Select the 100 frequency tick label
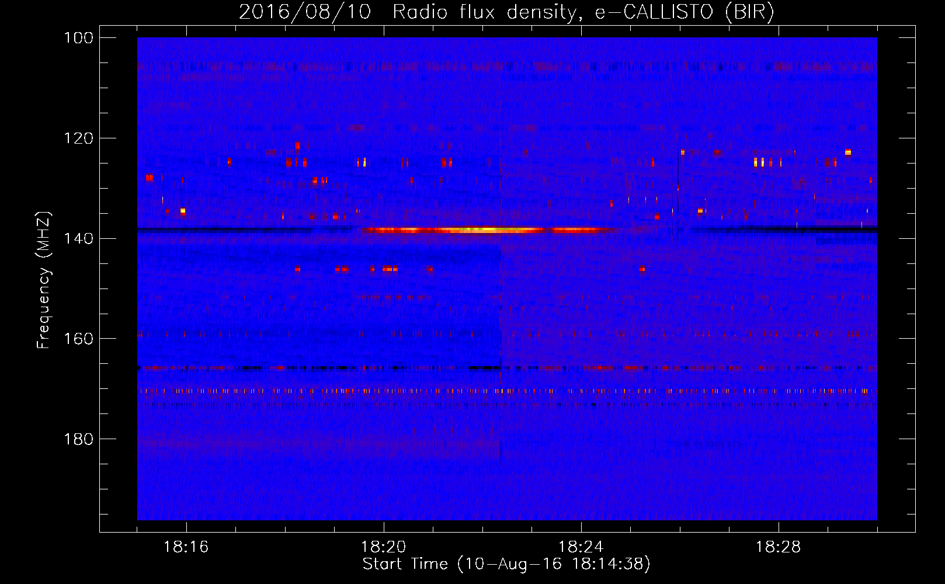The image size is (945, 584). 79,38
